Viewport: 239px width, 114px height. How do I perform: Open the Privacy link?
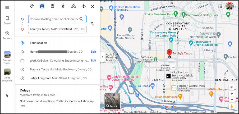178,112
